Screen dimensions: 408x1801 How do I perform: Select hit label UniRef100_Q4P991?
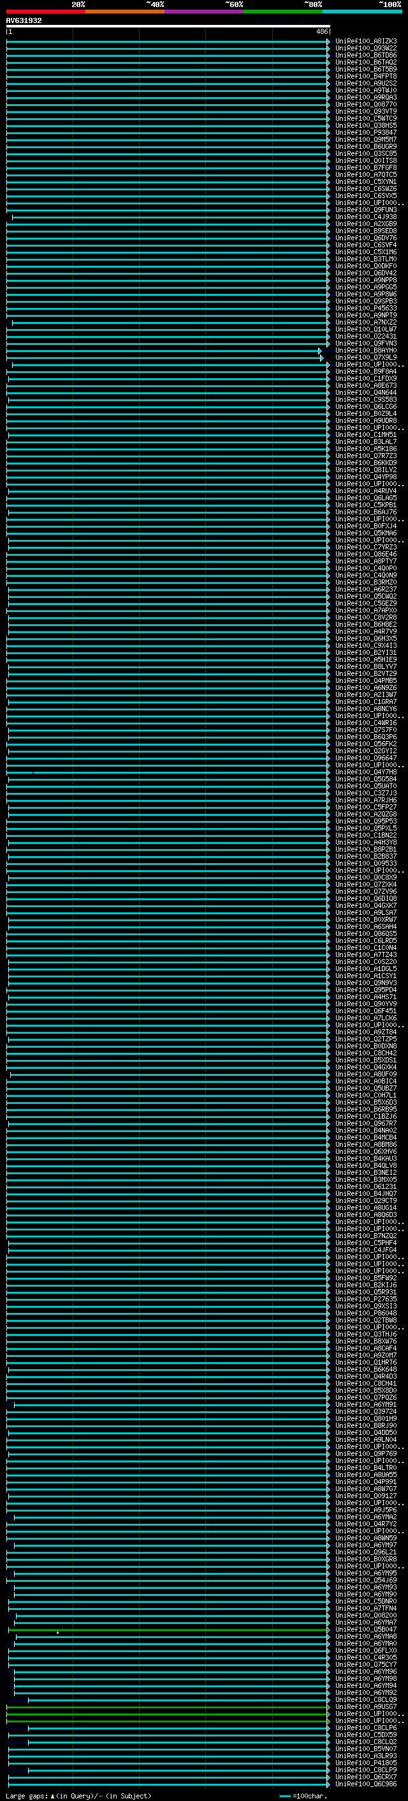[x=366, y=1482]
